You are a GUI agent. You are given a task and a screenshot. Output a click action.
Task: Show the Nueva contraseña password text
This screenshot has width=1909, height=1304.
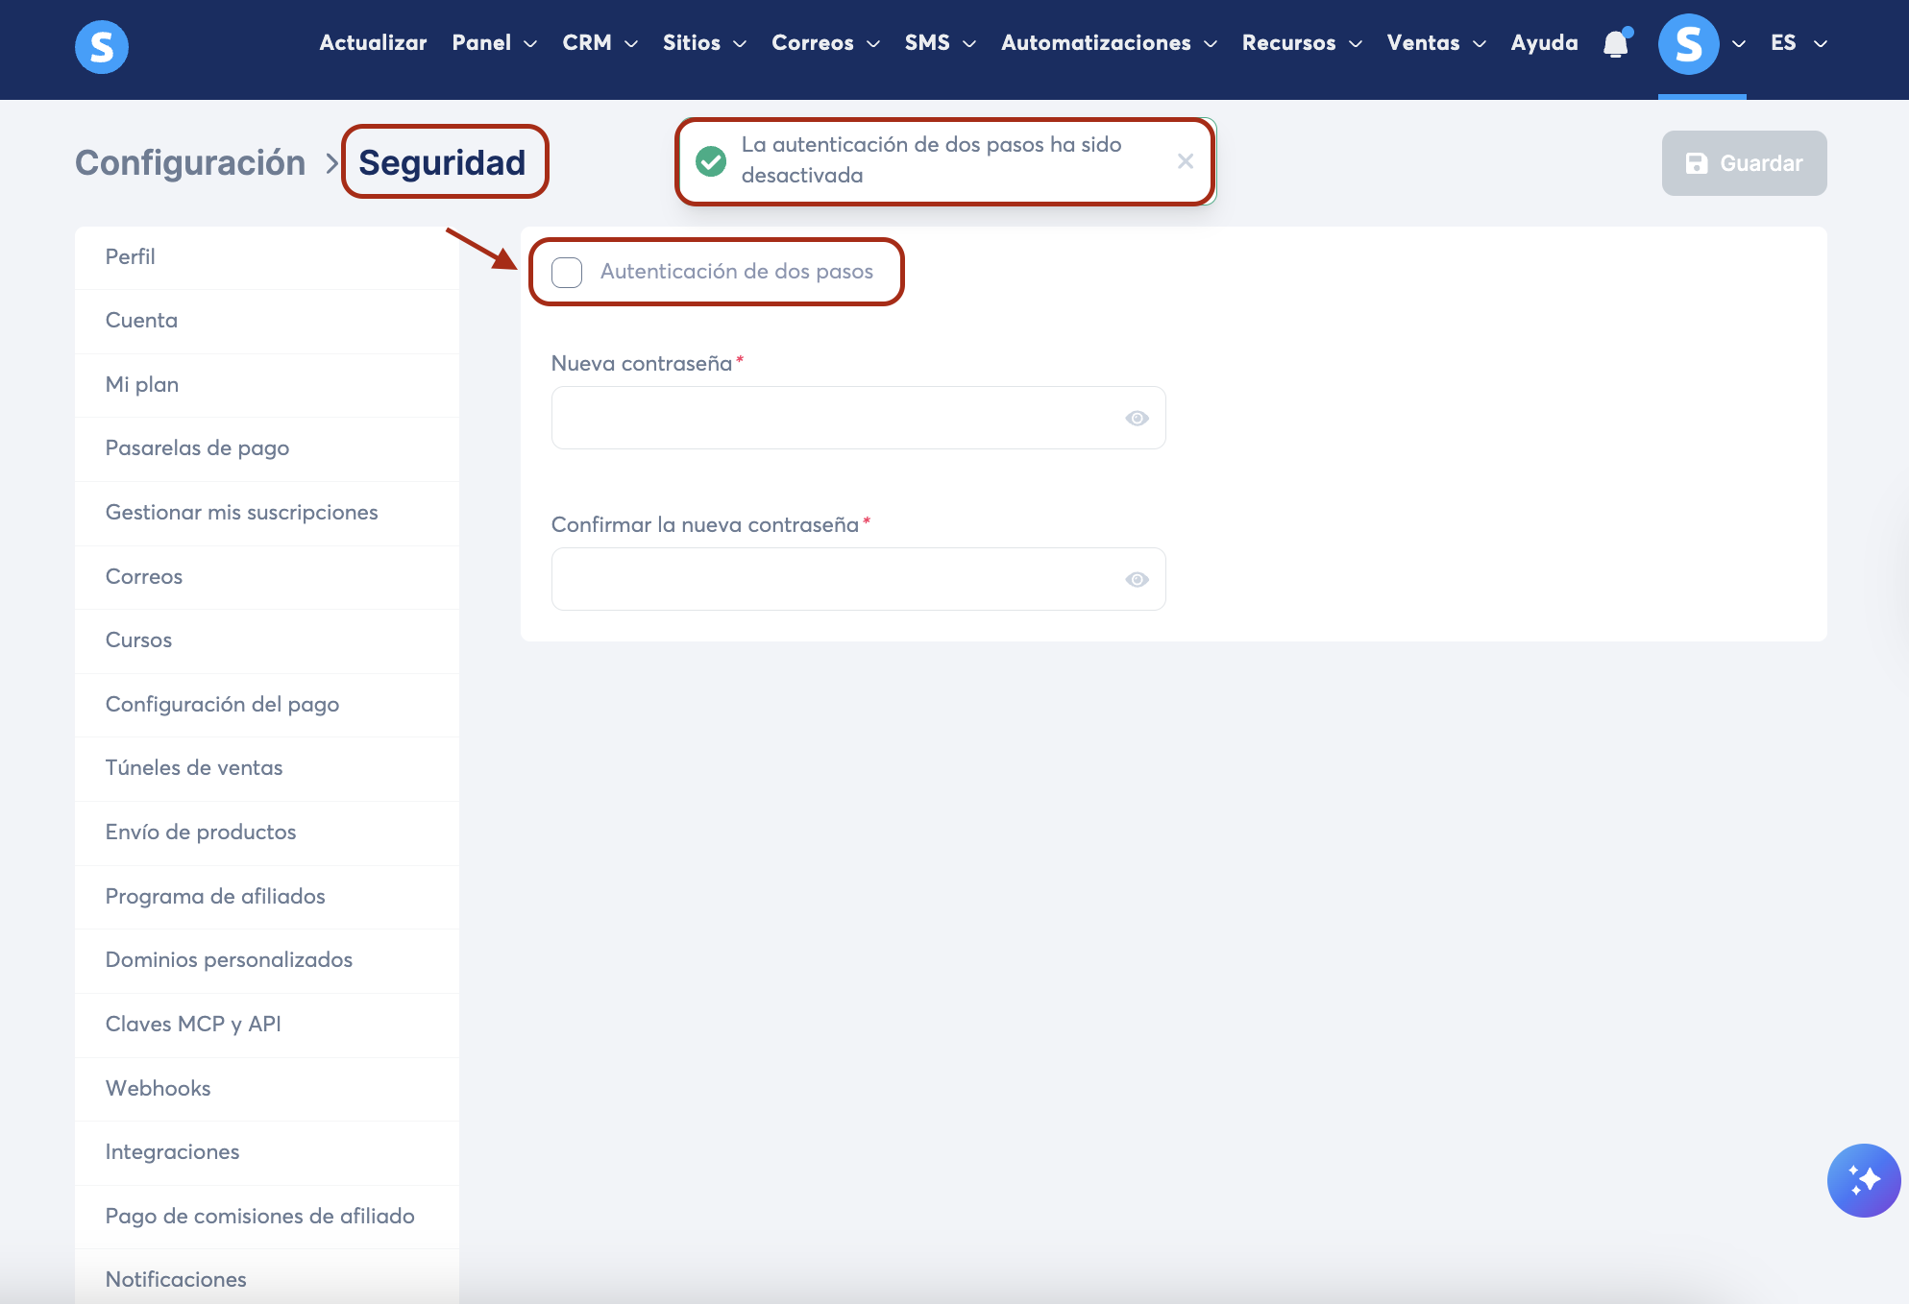[x=1137, y=419]
